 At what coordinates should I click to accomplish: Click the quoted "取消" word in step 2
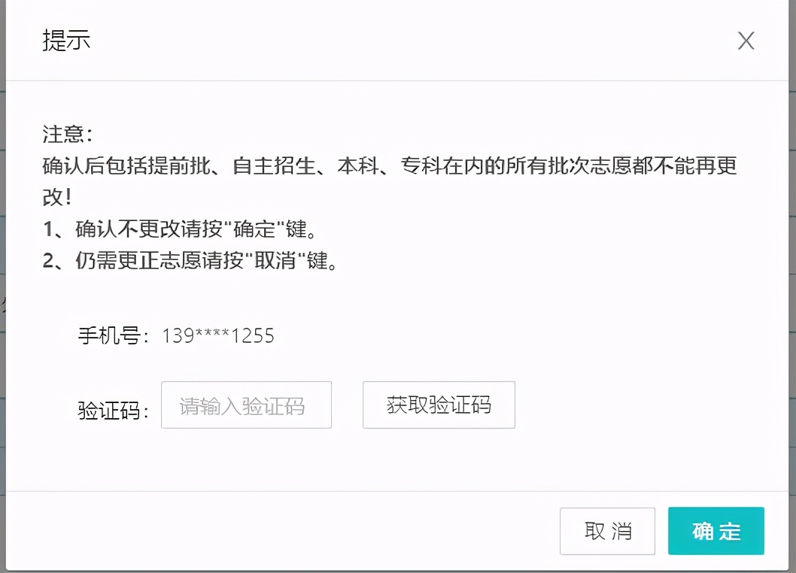(x=275, y=260)
